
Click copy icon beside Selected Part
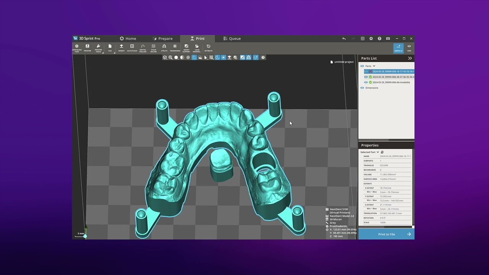click(382, 152)
